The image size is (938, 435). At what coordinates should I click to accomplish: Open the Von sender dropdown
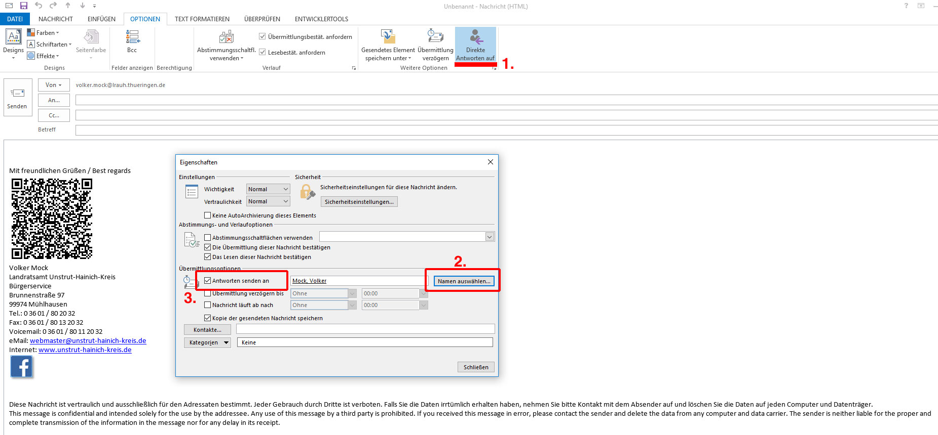pos(54,85)
